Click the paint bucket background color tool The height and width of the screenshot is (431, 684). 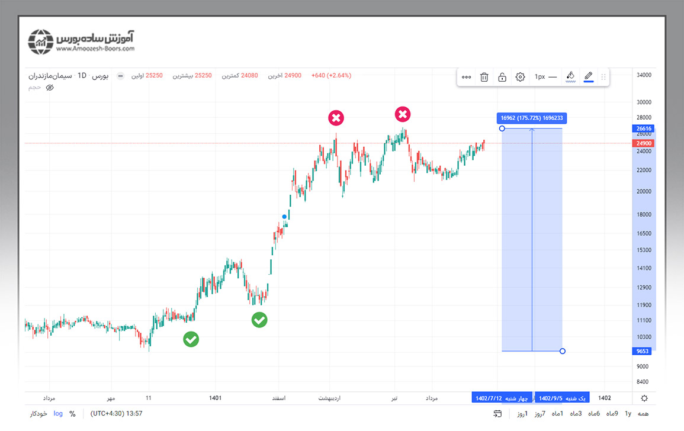[570, 76]
